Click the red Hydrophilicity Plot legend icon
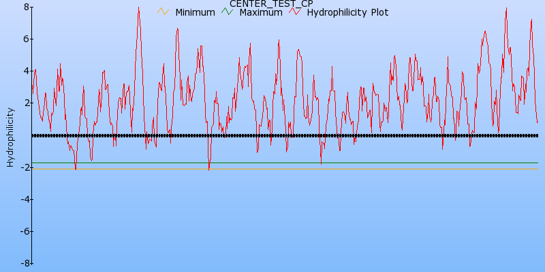This screenshot has height=272, width=545. point(294,12)
